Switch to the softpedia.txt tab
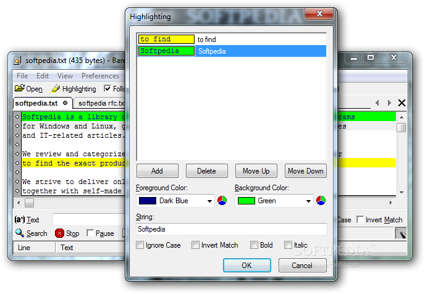Viewport: 425px width, 294px height. 43,103
